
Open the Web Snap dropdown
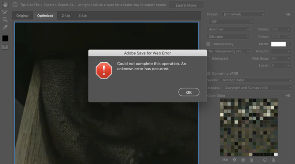click(288, 58)
